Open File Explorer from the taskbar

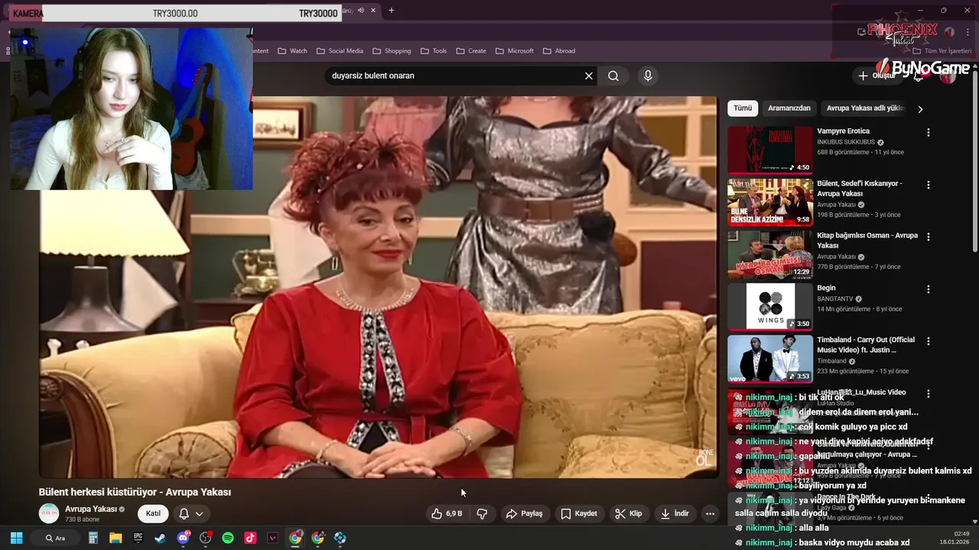[115, 538]
